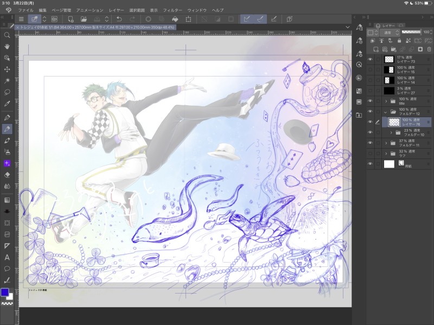Click the Deselect dotted-circle icon
The height and width of the screenshot is (325, 434).
click(x=148, y=19)
